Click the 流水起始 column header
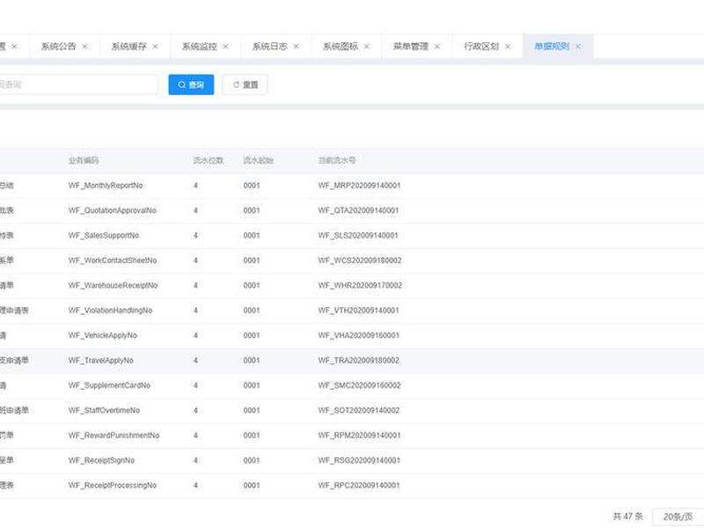 click(x=258, y=160)
